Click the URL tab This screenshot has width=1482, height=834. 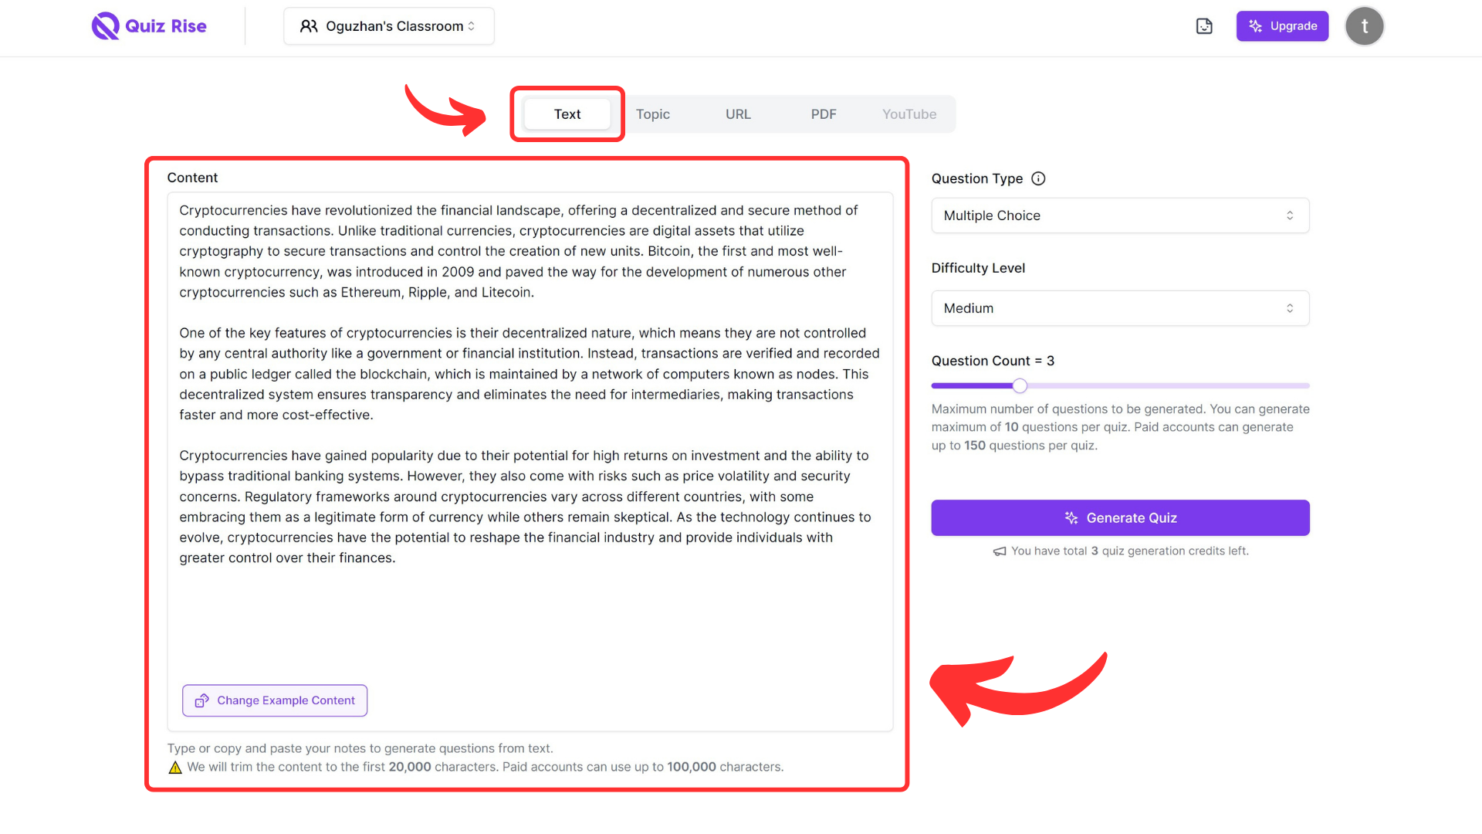(x=738, y=114)
